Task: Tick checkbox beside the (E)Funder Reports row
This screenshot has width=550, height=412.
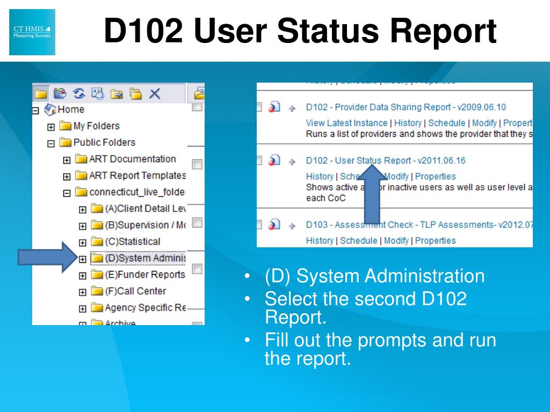Action: pos(197,269)
